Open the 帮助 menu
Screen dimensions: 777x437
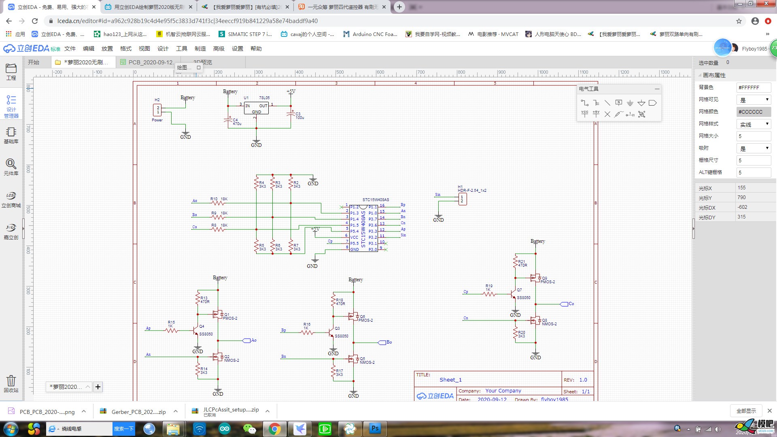point(256,49)
